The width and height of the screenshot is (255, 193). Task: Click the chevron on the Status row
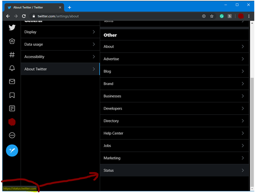click(243, 170)
